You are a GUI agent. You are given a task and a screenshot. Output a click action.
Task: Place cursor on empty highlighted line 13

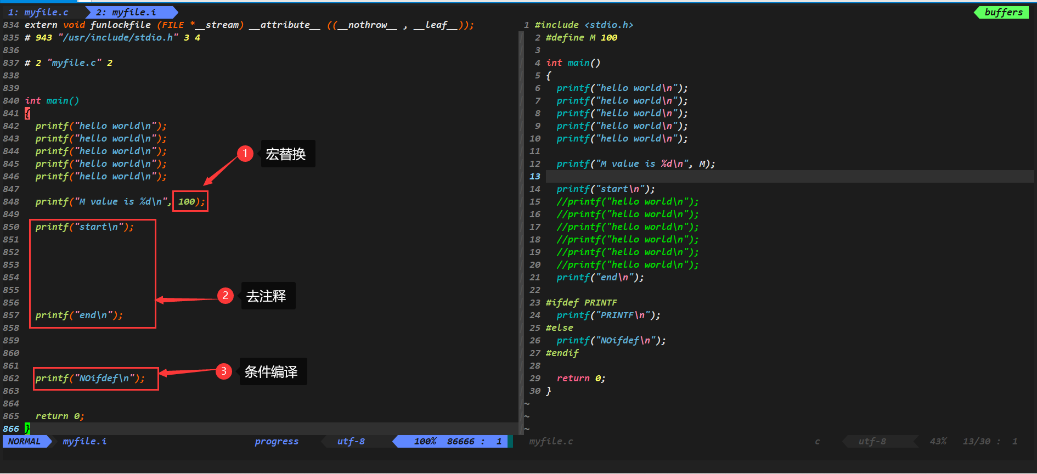(x=790, y=177)
